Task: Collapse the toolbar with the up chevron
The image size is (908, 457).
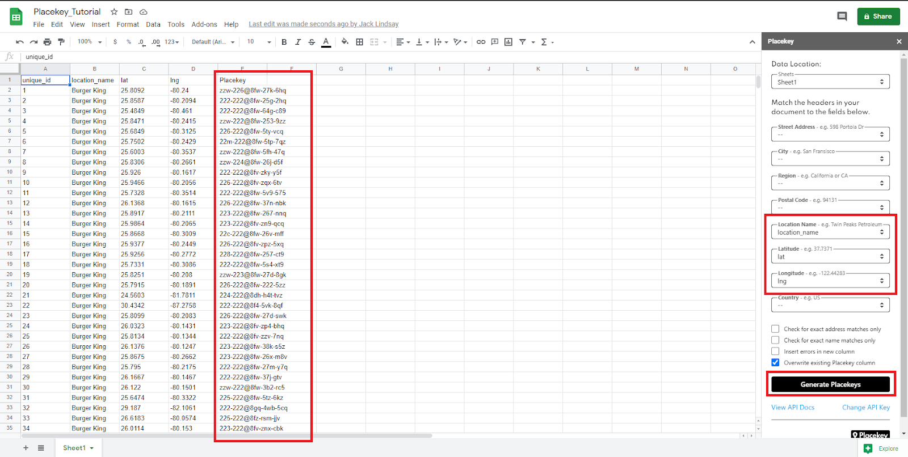Action: 752,42
